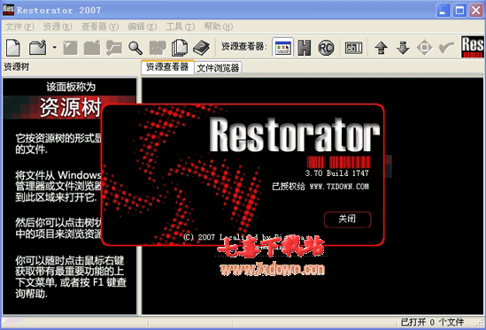Click the Restorator title bar app icon
Image resolution: width=486 pixels, height=330 pixels.
click(x=8, y=10)
